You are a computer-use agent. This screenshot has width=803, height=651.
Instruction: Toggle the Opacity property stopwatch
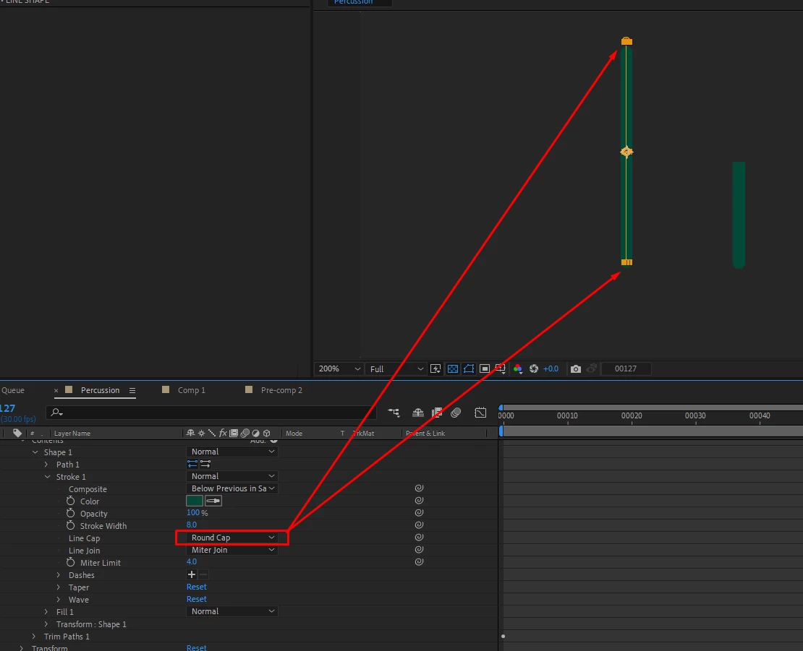pos(71,513)
